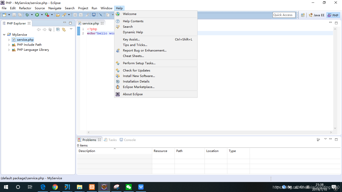This screenshot has height=192, width=342.
Task: Close the PHP Explorer view tab
Action: point(29,23)
